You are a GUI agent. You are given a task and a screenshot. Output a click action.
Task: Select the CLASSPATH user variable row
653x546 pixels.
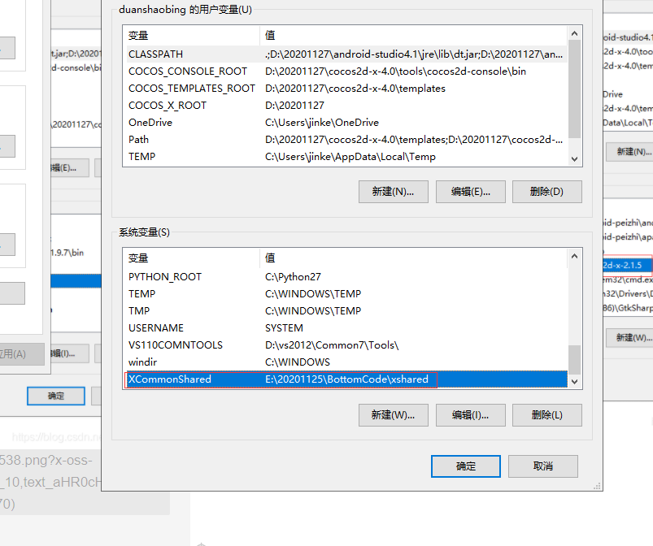click(x=346, y=54)
